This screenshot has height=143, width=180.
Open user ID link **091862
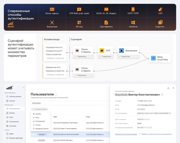[x=41, y=134]
